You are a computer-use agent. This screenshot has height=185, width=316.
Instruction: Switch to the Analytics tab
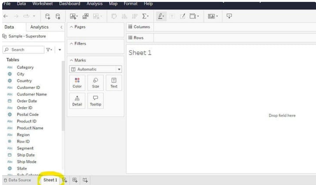coord(39,27)
